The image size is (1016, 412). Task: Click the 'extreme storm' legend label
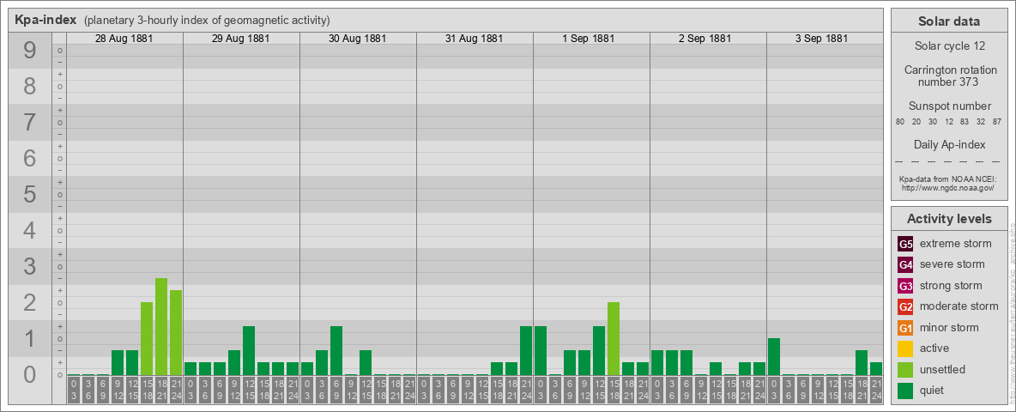[x=956, y=244]
